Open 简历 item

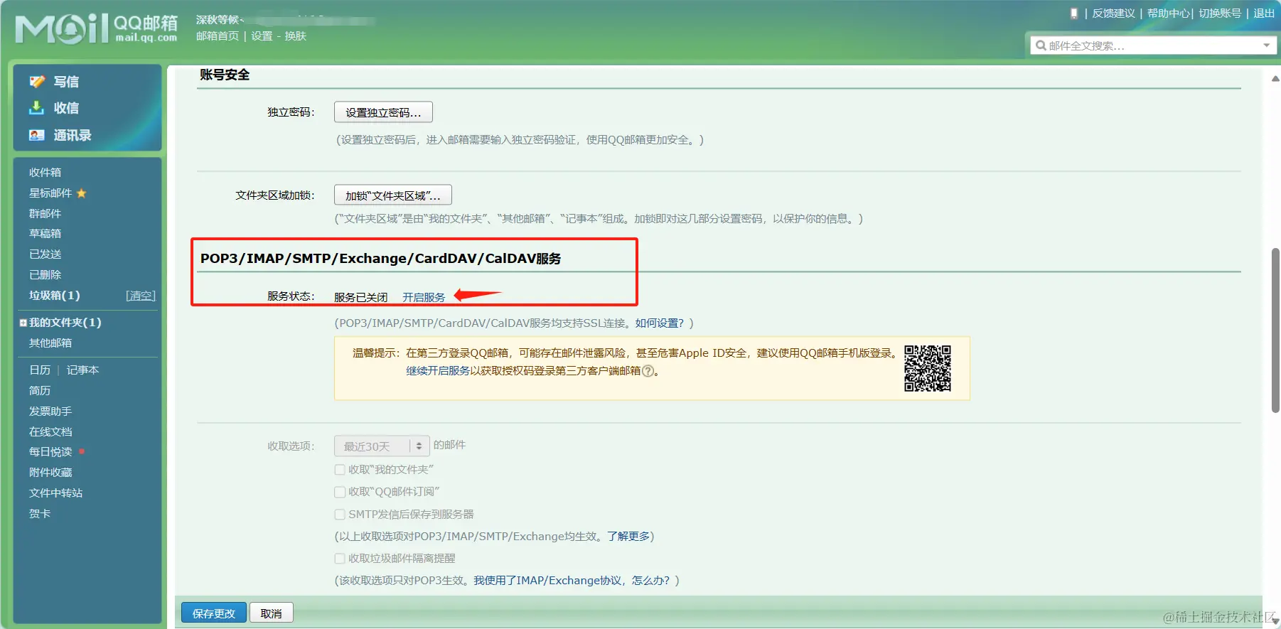tap(40, 391)
